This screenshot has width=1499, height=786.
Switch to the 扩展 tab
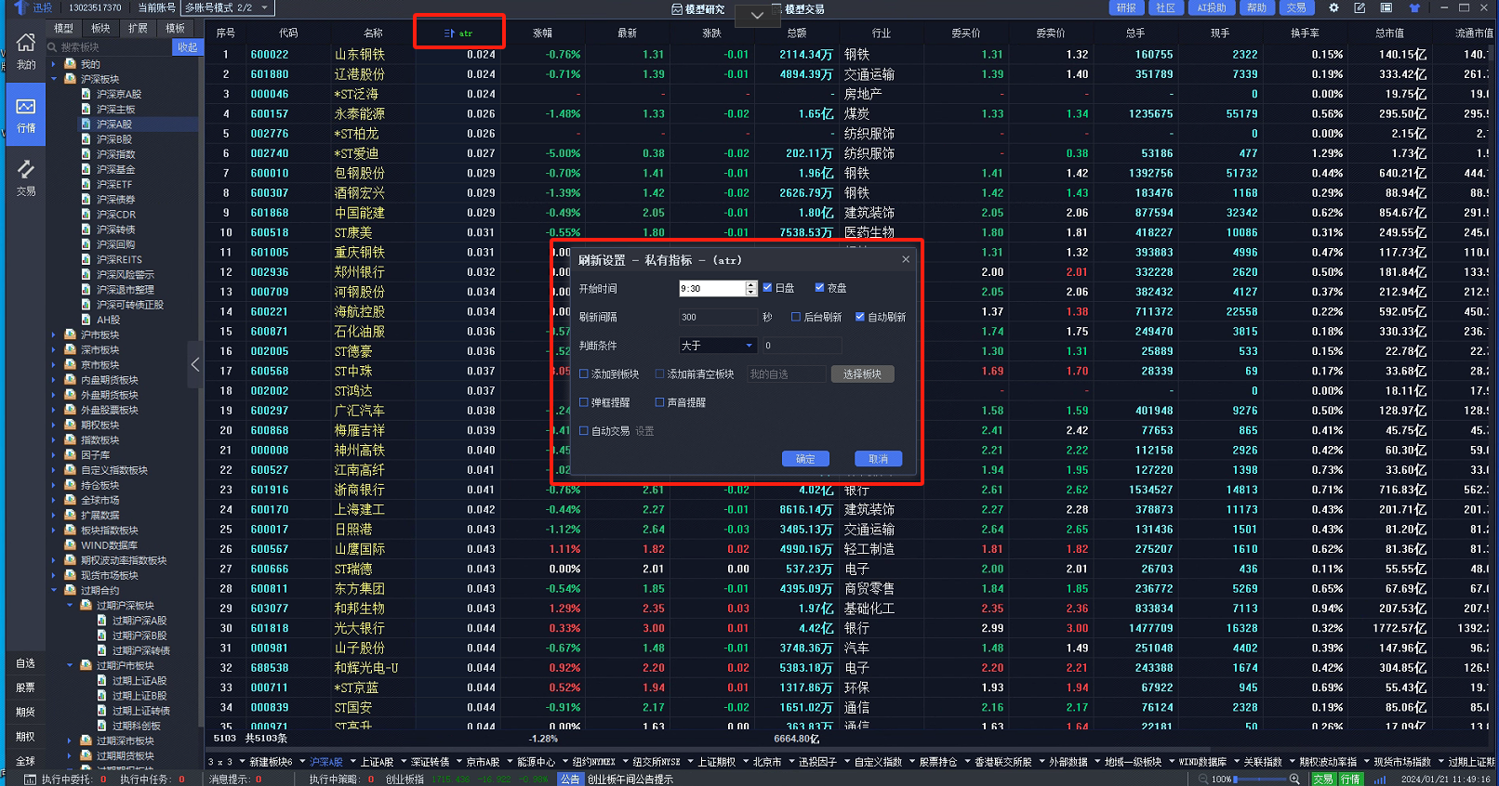click(x=138, y=29)
